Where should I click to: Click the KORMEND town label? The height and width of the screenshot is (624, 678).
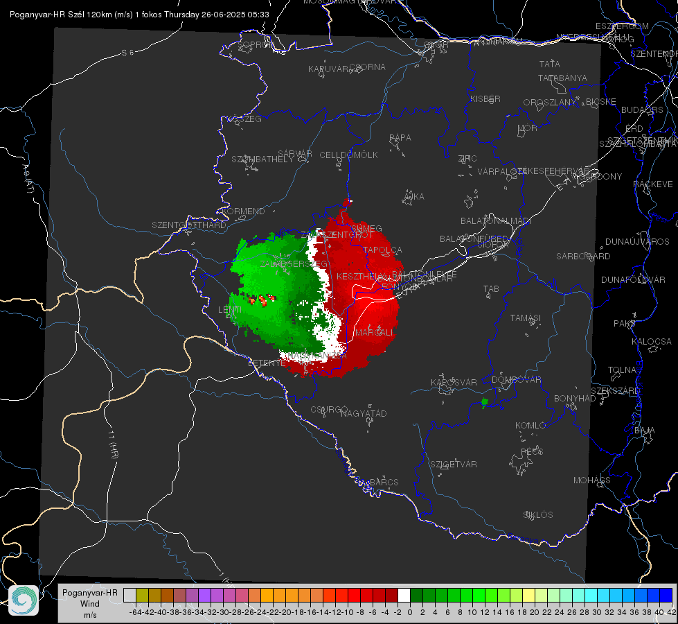coord(243,211)
